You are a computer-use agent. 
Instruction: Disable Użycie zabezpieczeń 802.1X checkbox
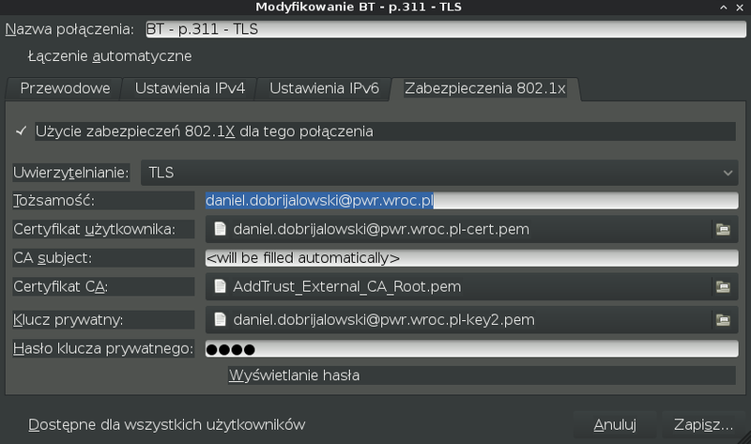(x=21, y=131)
